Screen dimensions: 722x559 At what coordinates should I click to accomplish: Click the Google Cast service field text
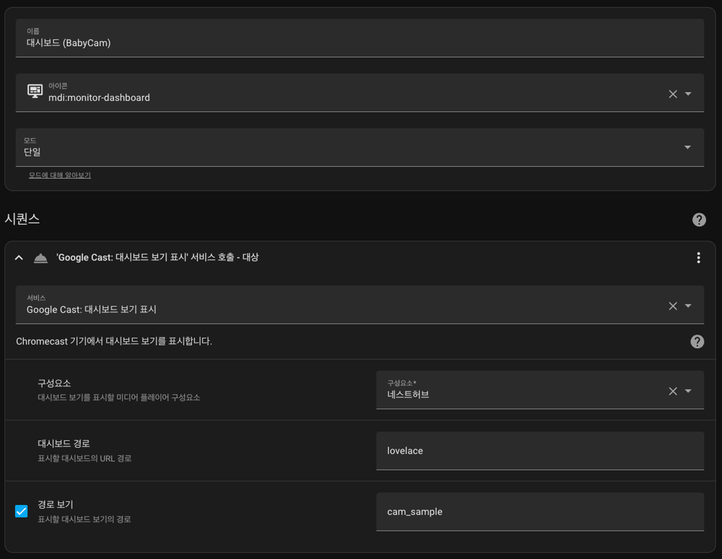coord(91,310)
